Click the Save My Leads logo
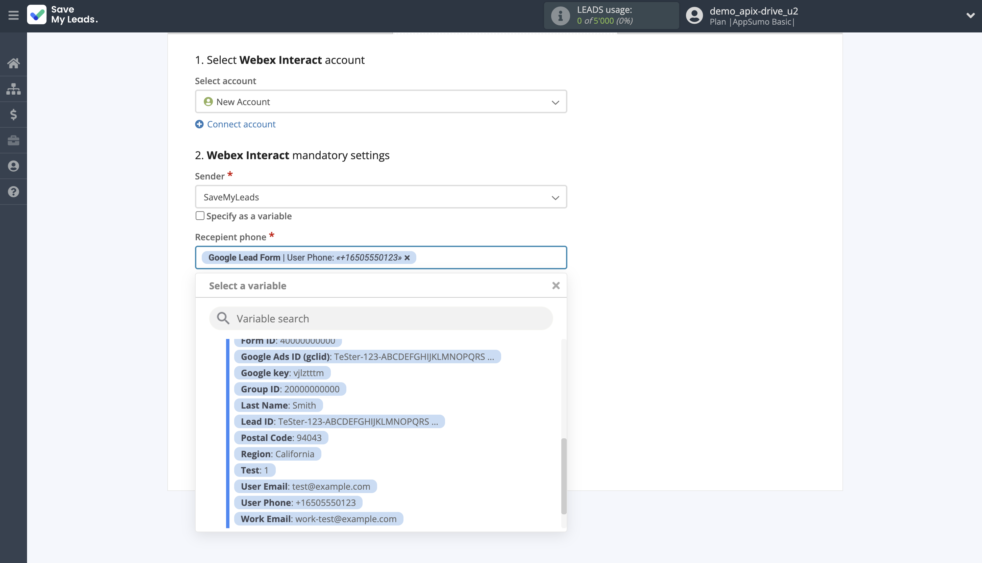 point(62,15)
